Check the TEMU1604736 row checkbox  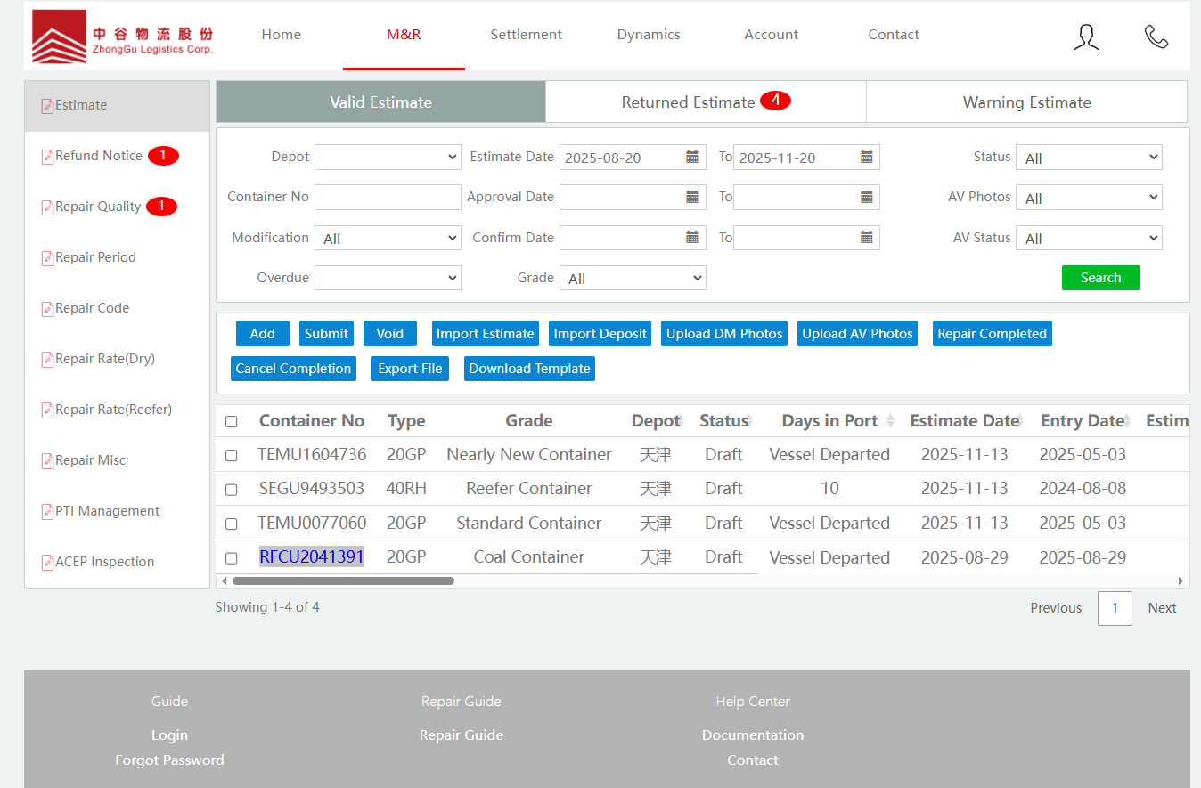232,456
